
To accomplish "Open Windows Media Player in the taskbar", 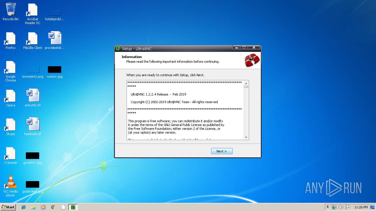I will 43,207.
